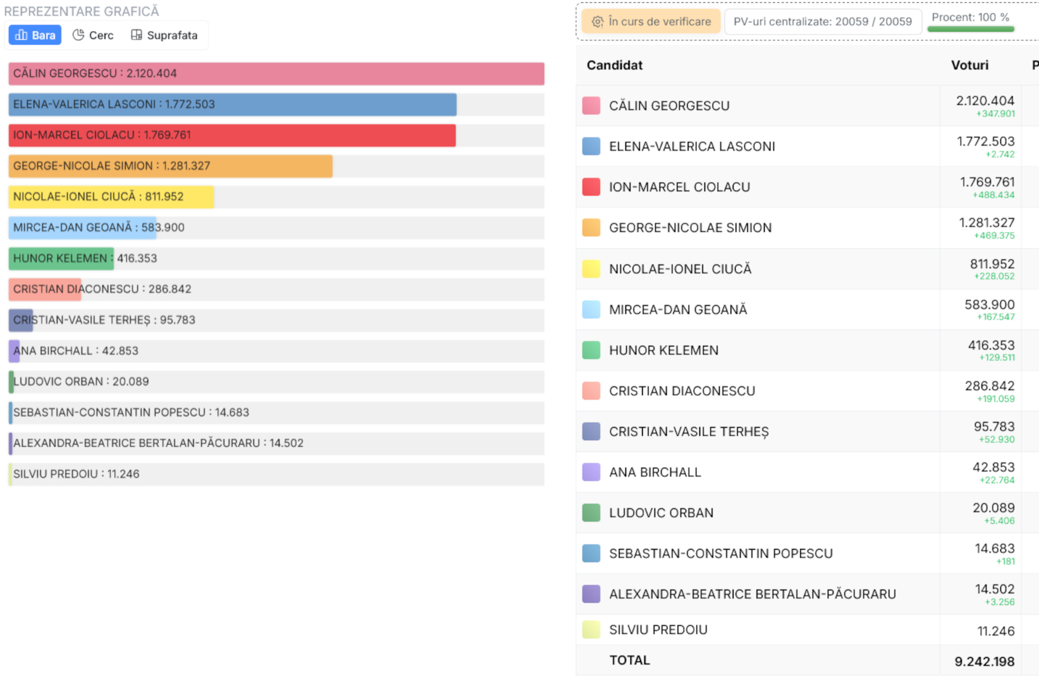This screenshot has width=1039, height=693.
Task: Click the pink swatch next to Călin Georgescu
Action: tap(592, 106)
